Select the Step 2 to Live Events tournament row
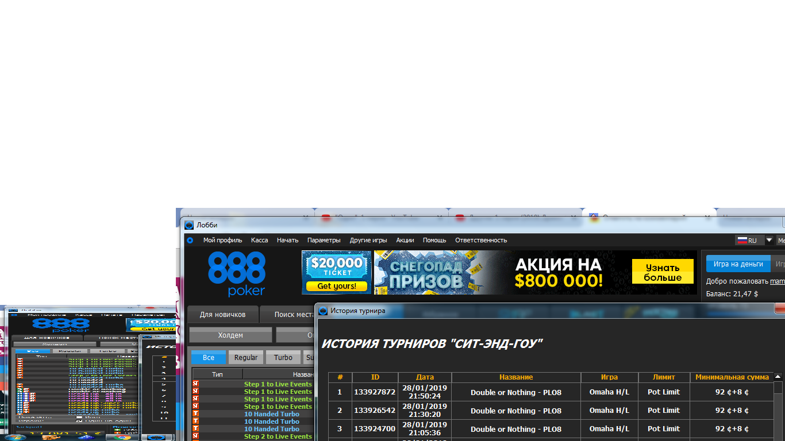 click(253, 436)
